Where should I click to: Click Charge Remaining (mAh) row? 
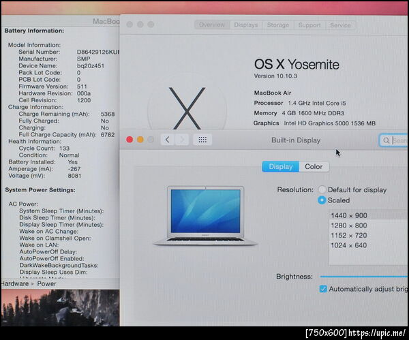point(67,114)
